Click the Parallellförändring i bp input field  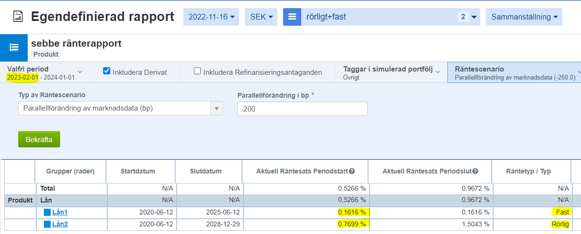pos(302,109)
